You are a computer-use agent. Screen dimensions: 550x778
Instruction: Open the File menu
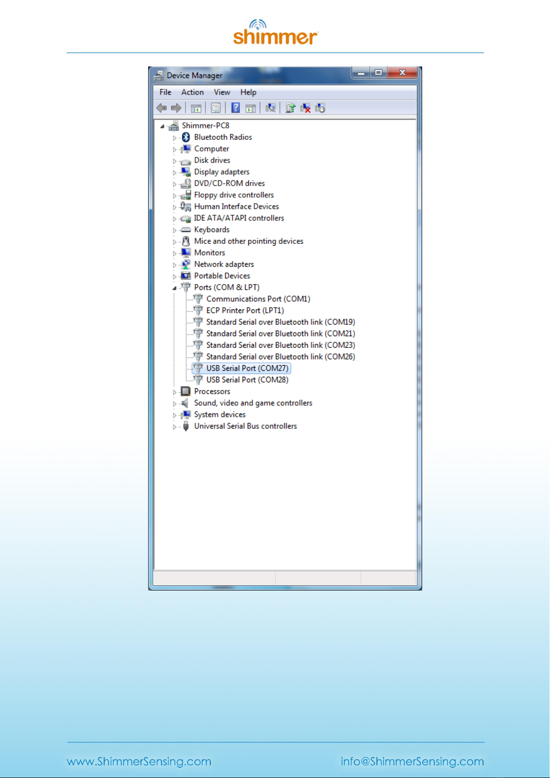(165, 92)
